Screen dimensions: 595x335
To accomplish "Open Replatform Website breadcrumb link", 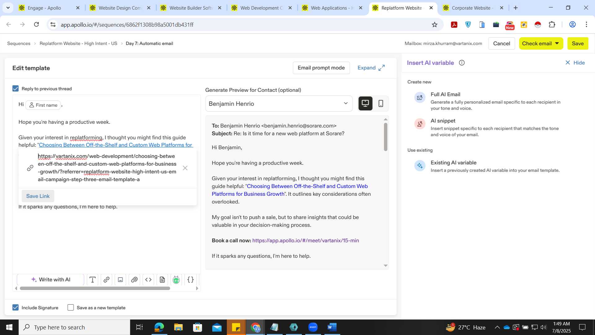I will point(78,43).
